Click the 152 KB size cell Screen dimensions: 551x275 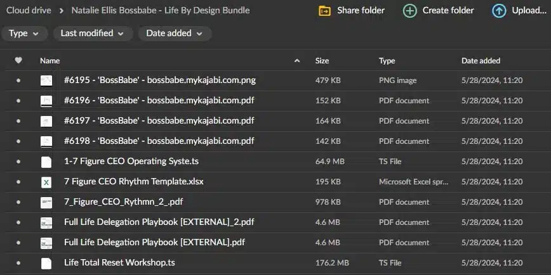328,101
